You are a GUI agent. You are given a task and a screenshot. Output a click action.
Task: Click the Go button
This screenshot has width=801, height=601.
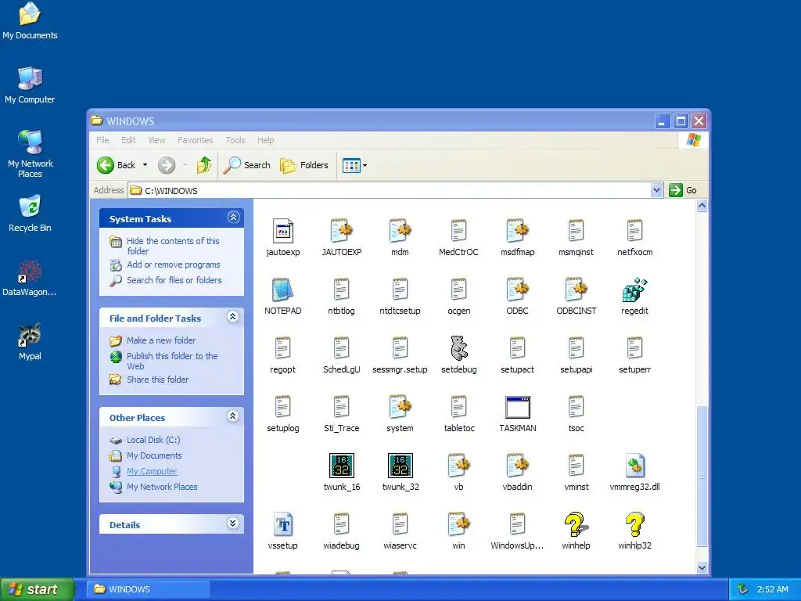[x=683, y=190]
